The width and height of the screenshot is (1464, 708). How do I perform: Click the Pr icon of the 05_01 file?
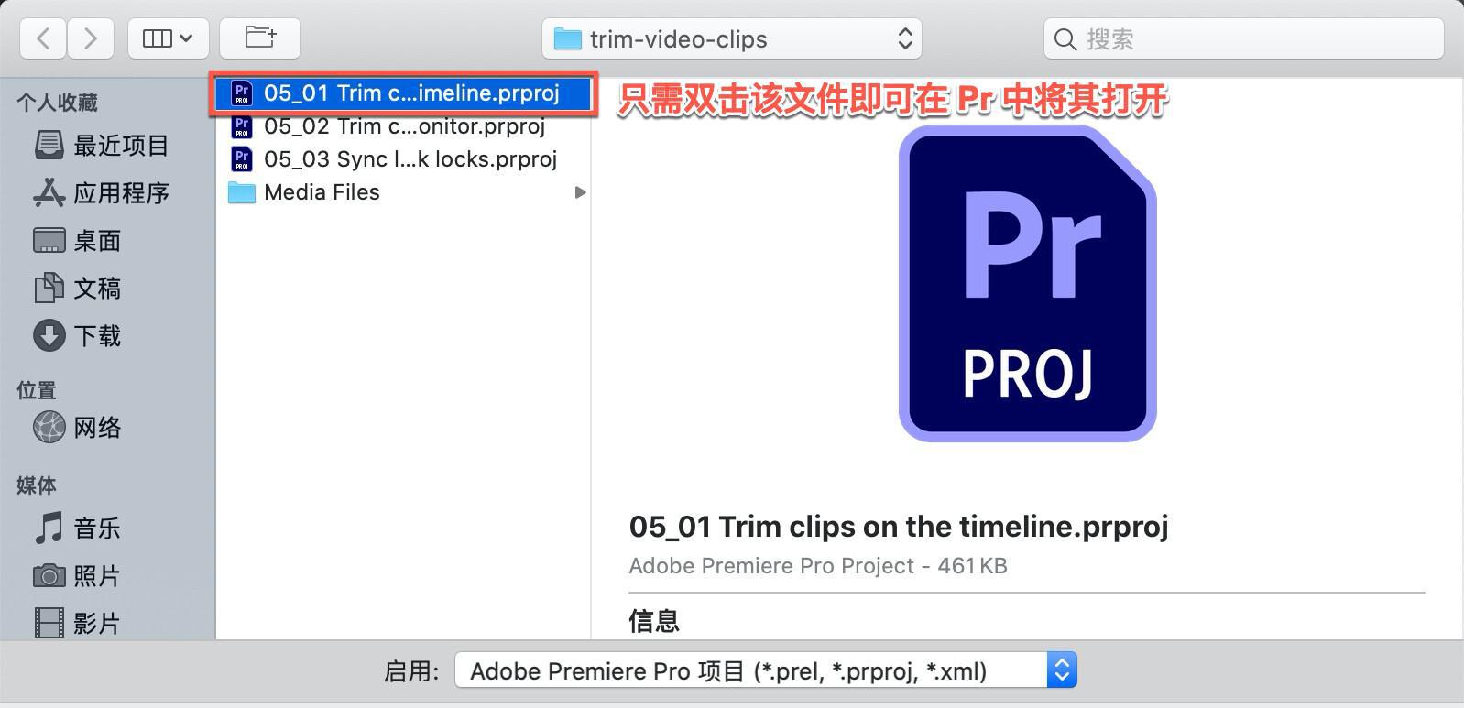click(x=242, y=93)
